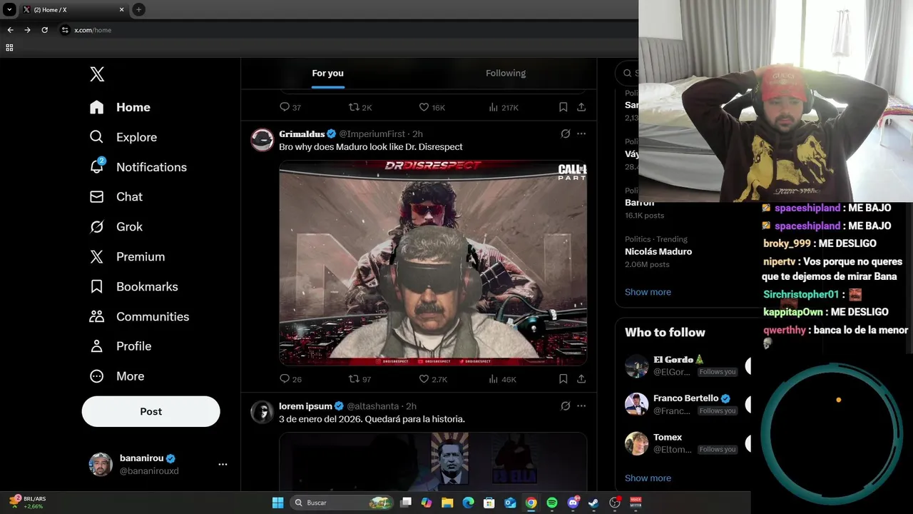Open a new browser tab
This screenshot has width=913, height=514.
pos(138,9)
